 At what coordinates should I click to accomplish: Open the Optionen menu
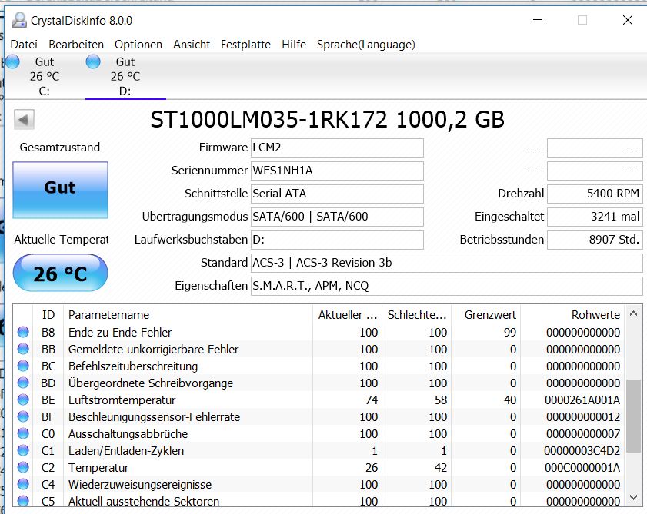pyautogui.click(x=138, y=45)
